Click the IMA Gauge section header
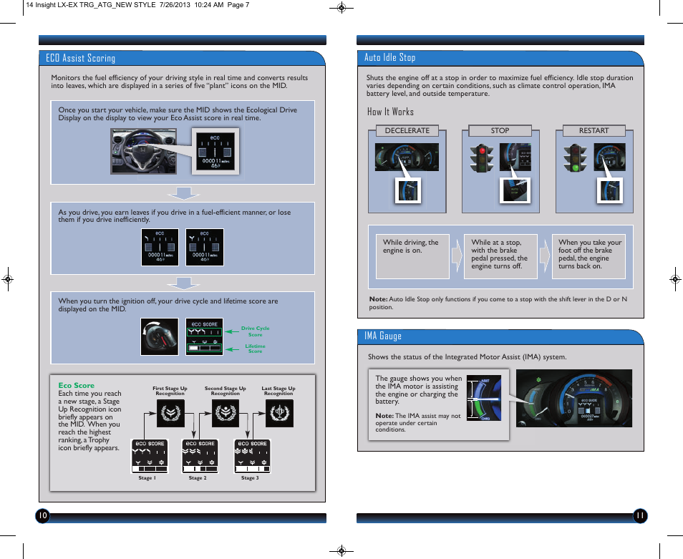Screen dimensions: 683x559 pos(500,336)
